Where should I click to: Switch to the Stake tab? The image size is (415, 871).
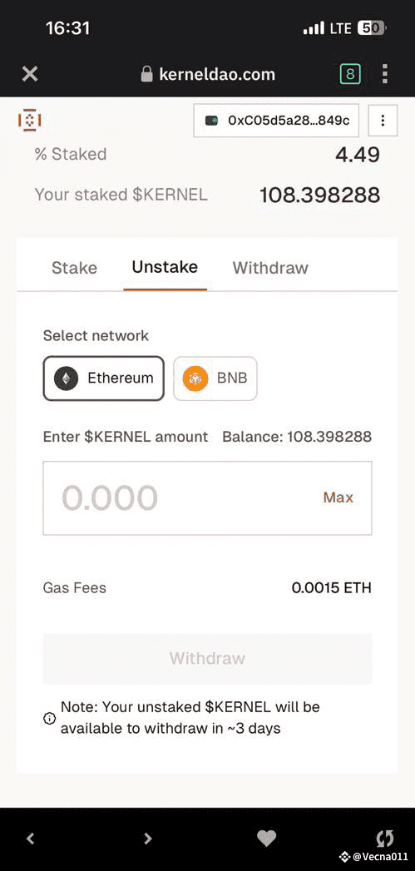(x=75, y=268)
